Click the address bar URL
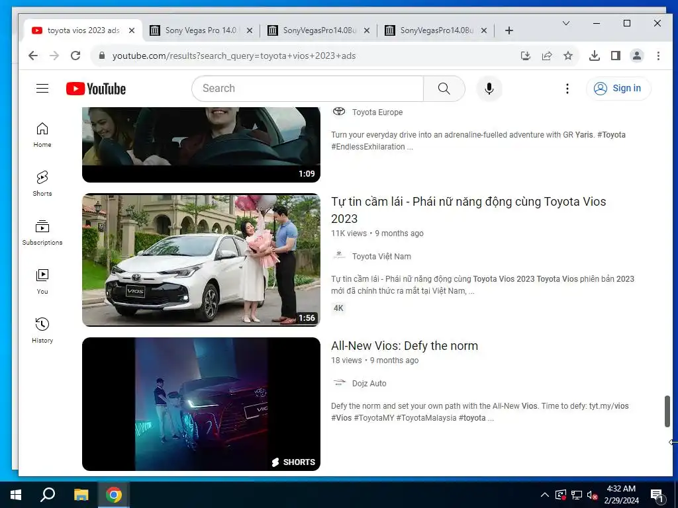The width and height of the screenshot is (678, 508). 234,56
